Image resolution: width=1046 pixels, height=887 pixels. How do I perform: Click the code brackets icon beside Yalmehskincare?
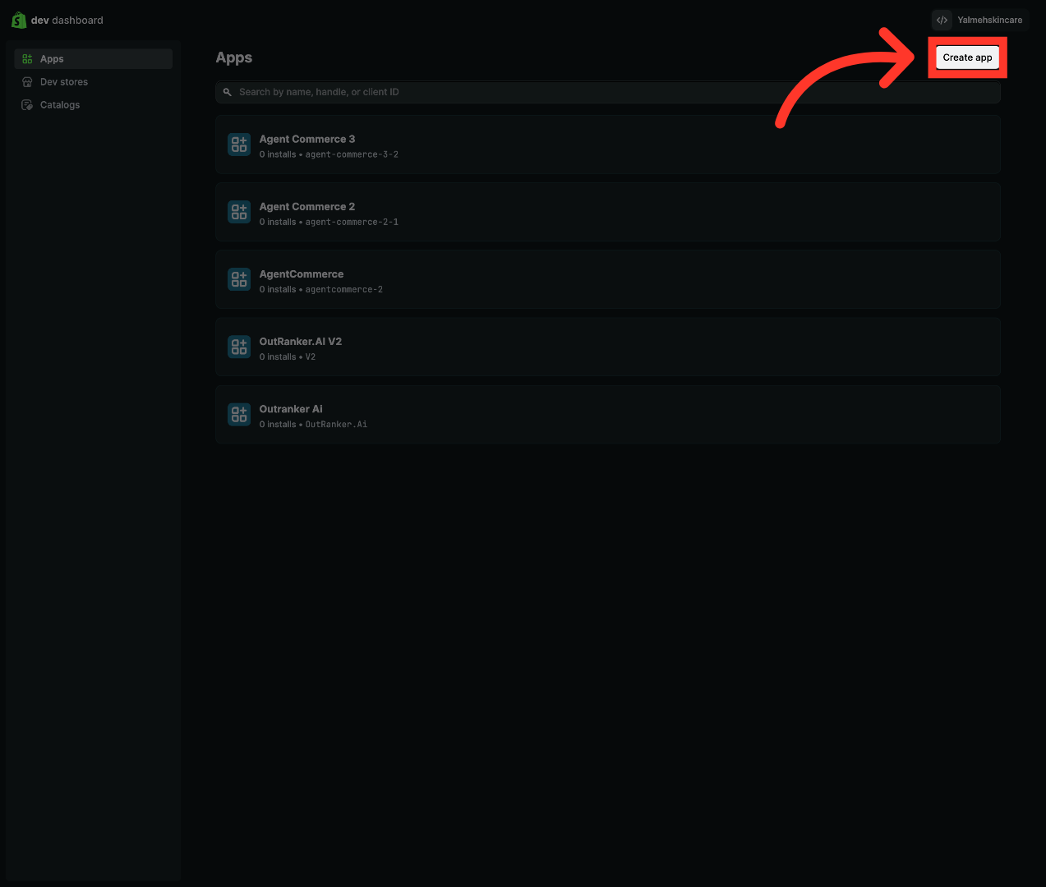(x=942, y=20)
